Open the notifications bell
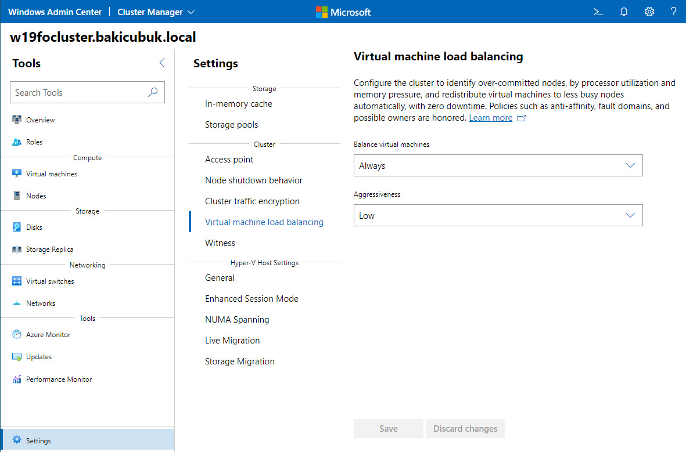This screenshot has width=686, height=452. [x=624, y=12]
